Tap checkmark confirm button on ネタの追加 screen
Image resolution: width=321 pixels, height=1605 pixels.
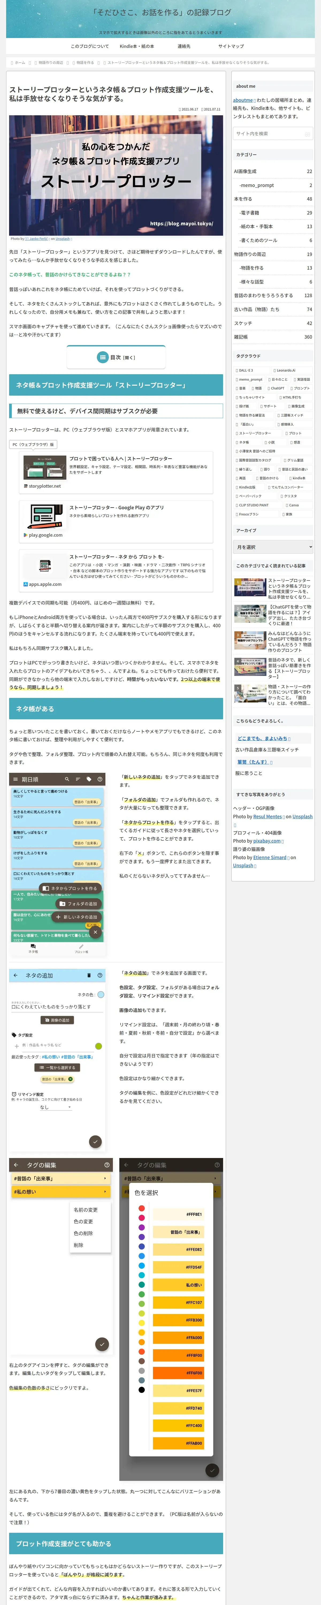coord(95,1141)
